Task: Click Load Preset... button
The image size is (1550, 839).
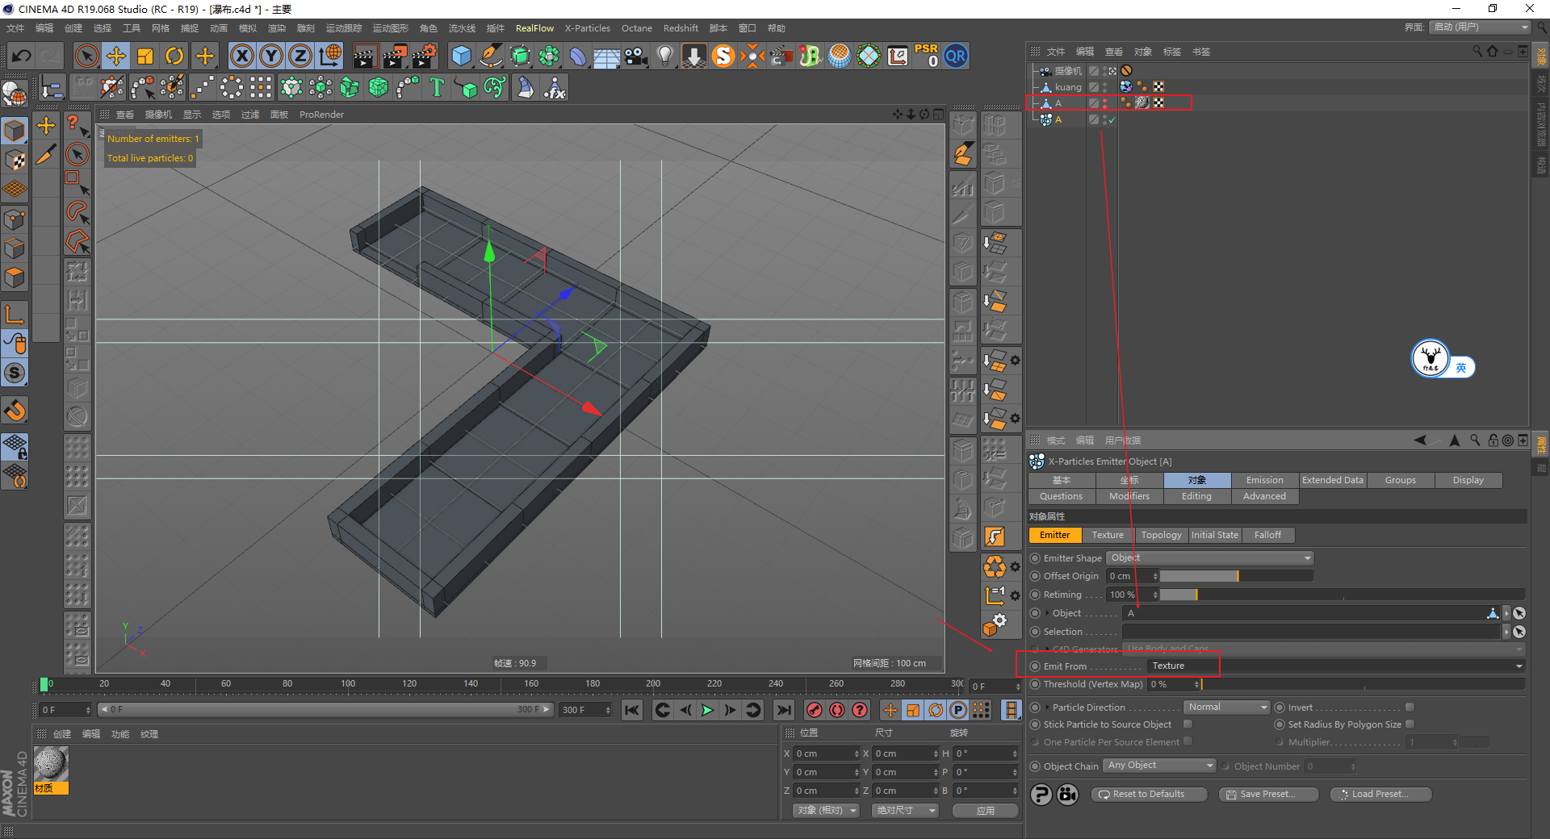Action: pos(1380,795)
